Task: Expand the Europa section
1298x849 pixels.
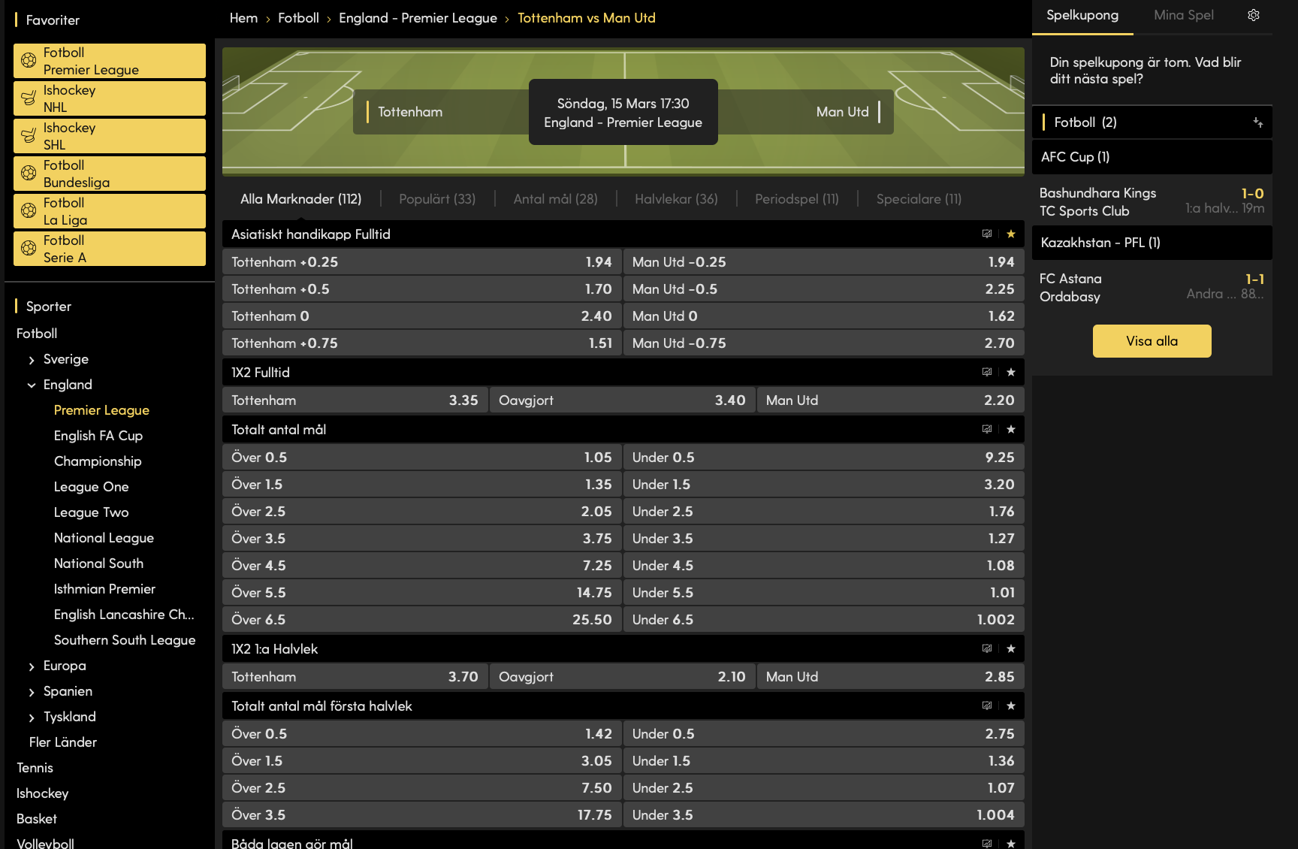Action: 32,666
